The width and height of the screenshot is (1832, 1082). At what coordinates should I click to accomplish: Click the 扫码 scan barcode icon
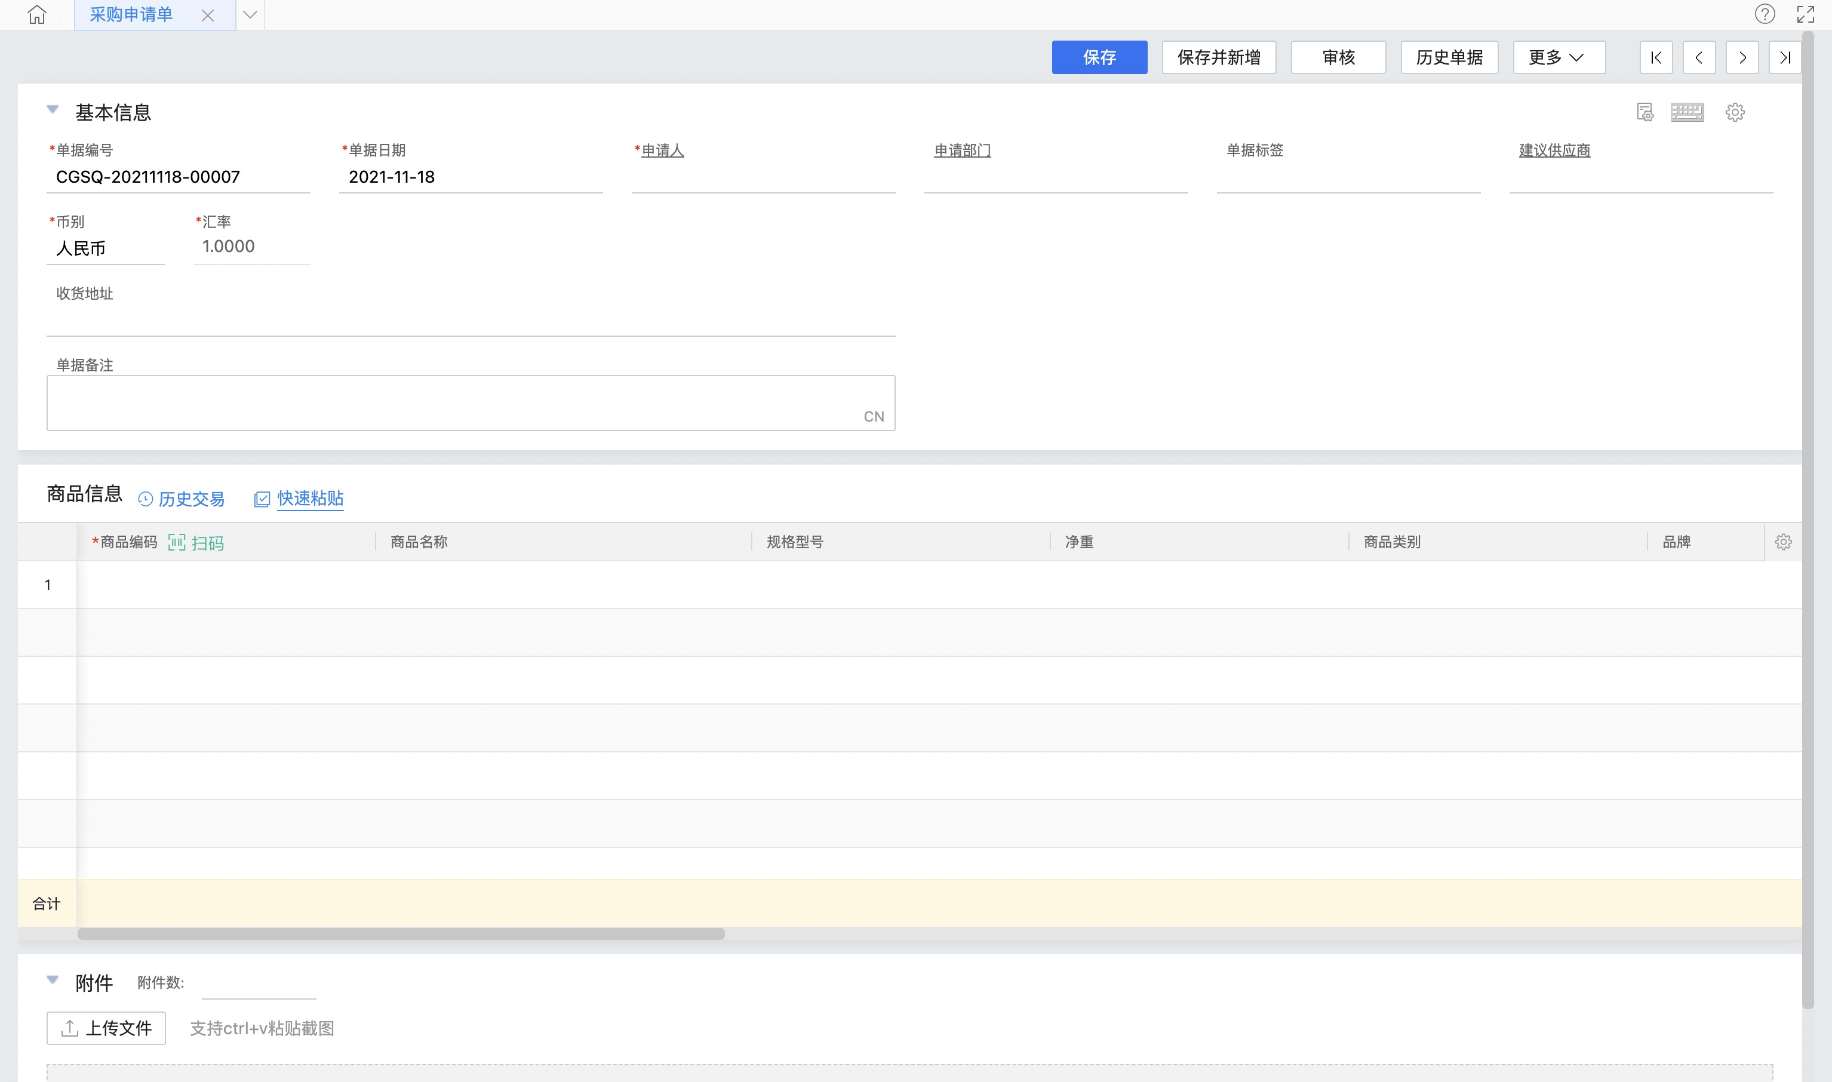tap(177, 542)
